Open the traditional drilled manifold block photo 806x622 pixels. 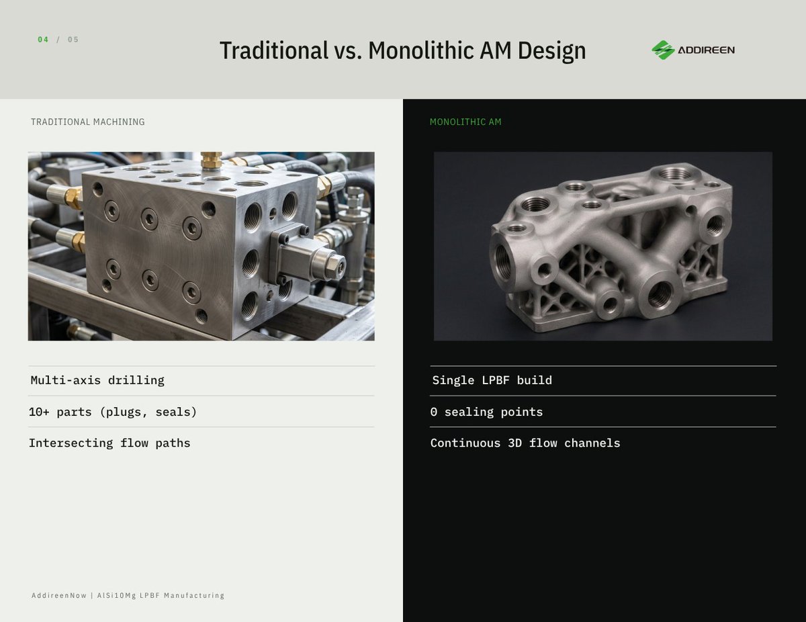pyautogui.click(x=201, y=246)
